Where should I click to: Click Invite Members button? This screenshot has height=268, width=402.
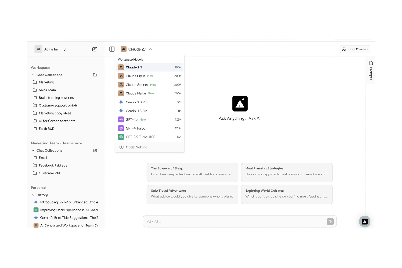pyautogui.click(x=355, y=49)
